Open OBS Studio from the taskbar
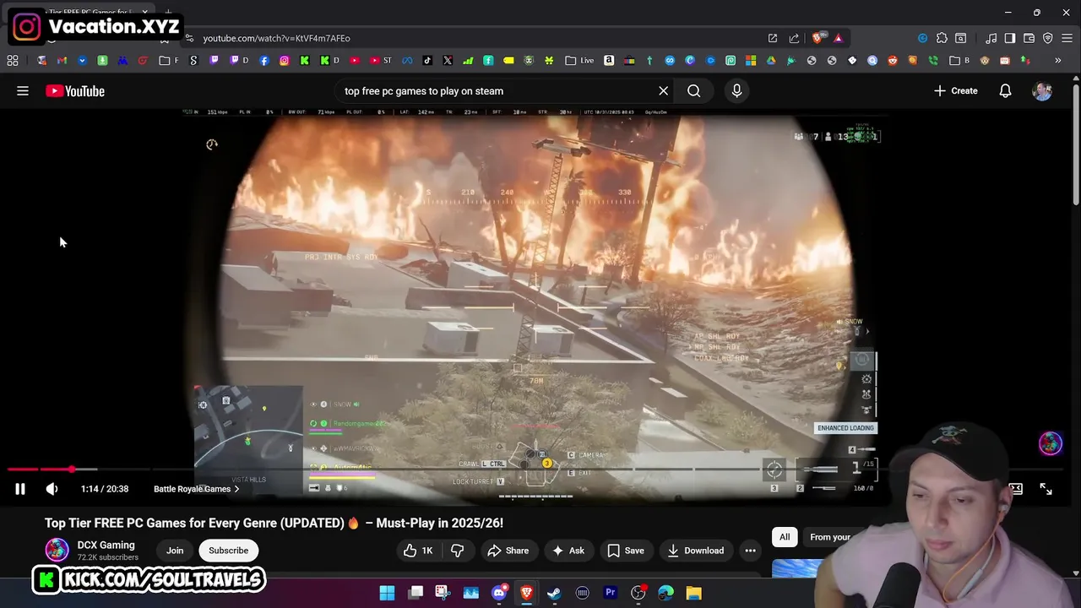This screenshot has width=1081, height=608. [638, 593]
